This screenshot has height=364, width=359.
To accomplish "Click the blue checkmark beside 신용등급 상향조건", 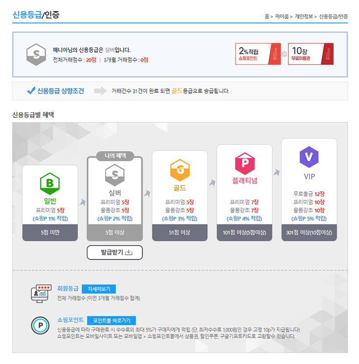I will (31, 90).
